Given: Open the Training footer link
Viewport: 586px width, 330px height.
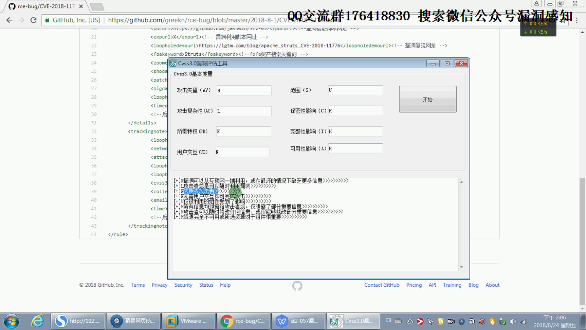Looking at the screenshot, I should pyautogui.click(x=452, y=285).
